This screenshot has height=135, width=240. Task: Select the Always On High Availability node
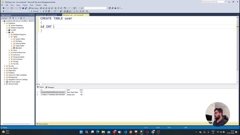[18, 75]
